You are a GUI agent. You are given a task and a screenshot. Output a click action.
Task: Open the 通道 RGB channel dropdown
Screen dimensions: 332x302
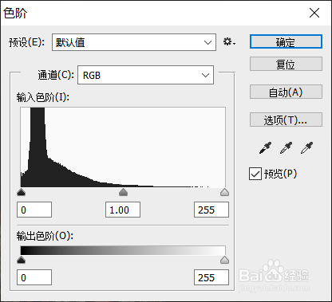145,75
